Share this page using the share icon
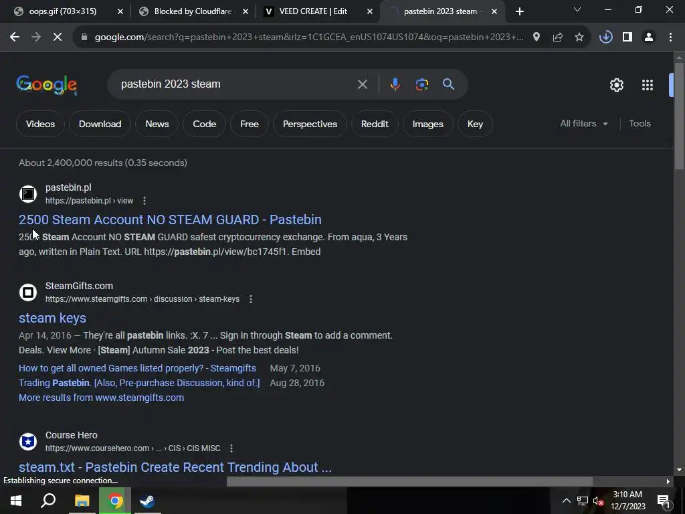The width and height of the screenshot is (685, 514). [558, 37]
